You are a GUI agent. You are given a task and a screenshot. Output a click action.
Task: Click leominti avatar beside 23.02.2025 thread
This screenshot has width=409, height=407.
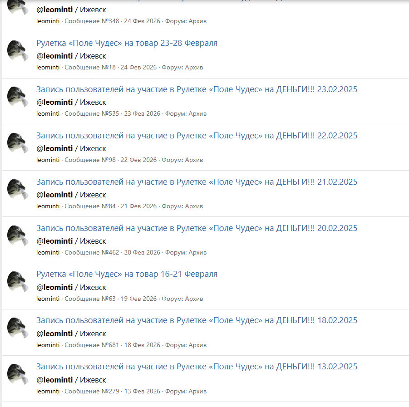pos(17,97)
